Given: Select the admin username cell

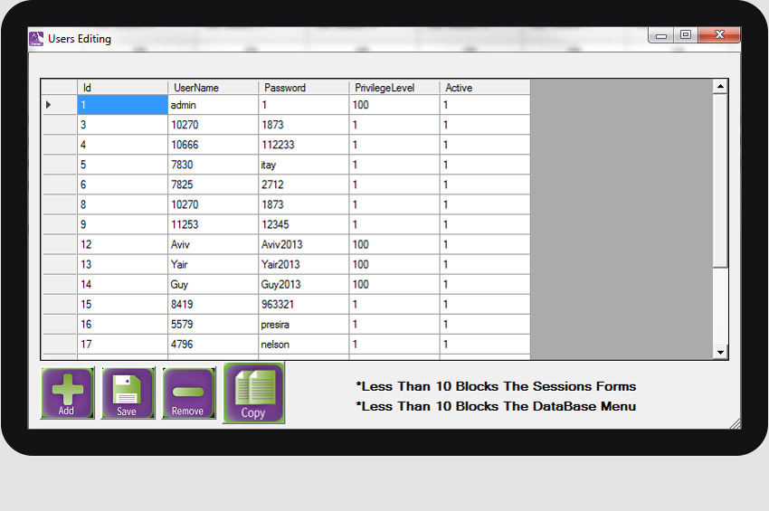Looking at the screenshot, I should point(213,105).
